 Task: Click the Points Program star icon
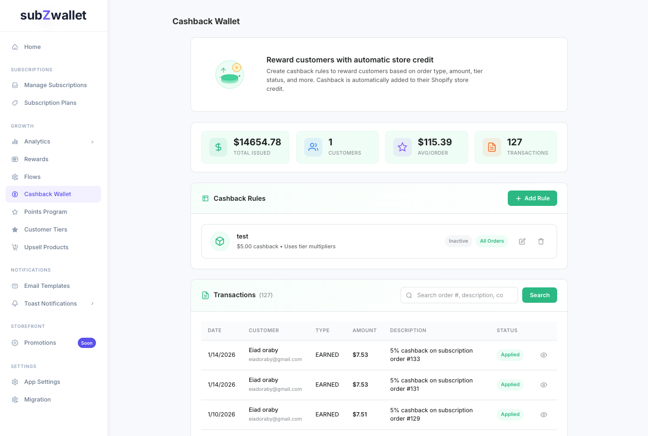(x=15, y=212)
